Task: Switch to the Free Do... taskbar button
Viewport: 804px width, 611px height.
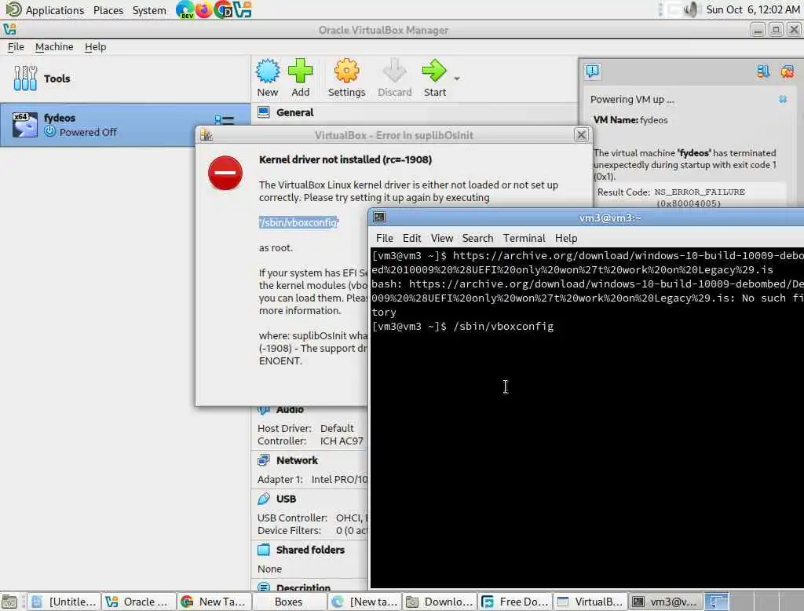Action: 515,602
